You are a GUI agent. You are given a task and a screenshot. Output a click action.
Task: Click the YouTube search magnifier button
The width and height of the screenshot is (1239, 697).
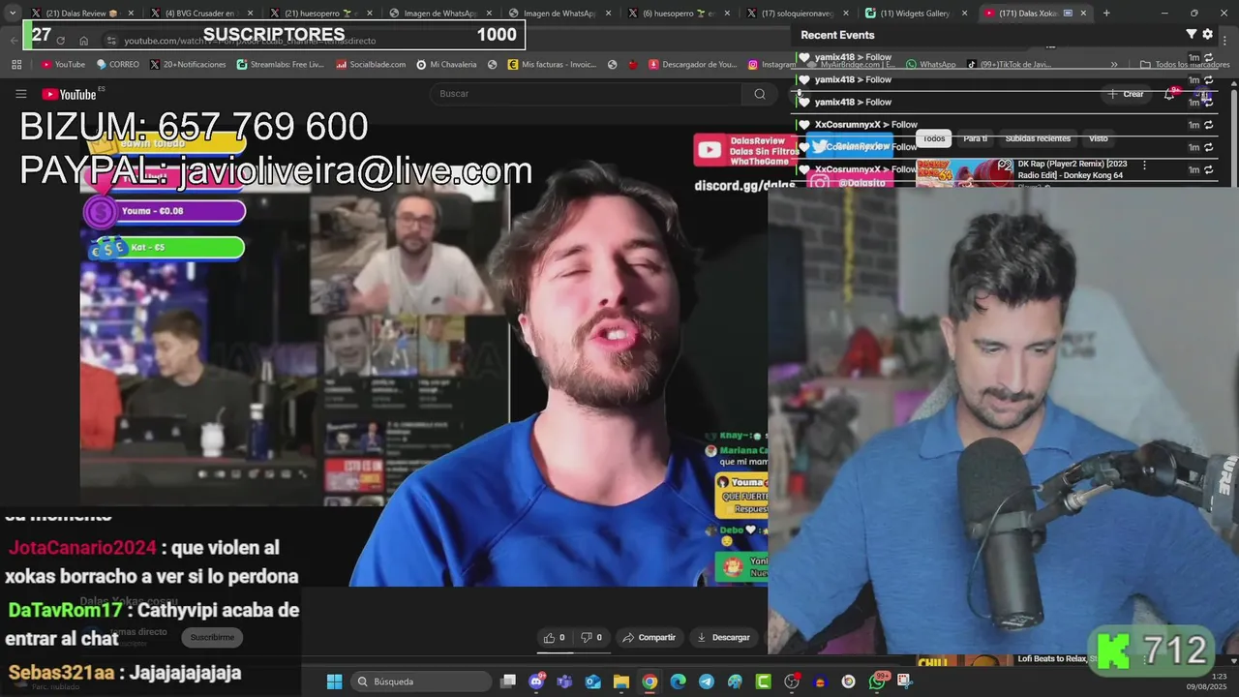click(760, 94)
